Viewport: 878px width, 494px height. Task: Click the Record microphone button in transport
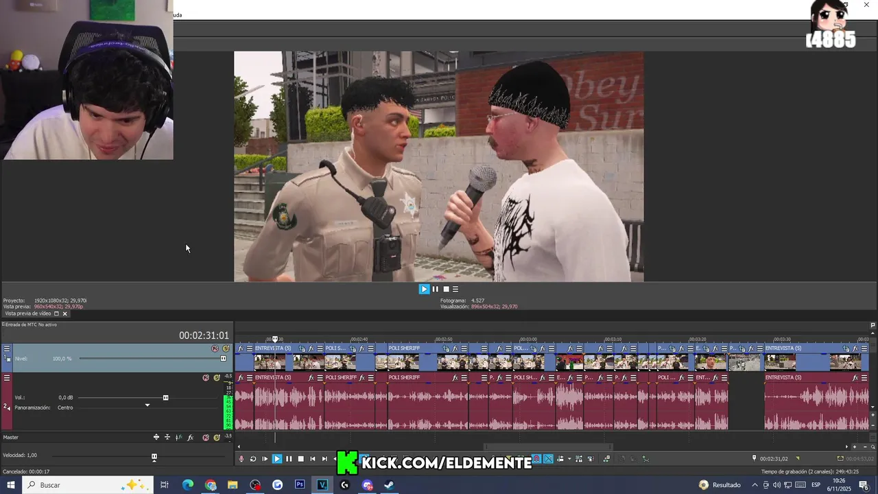[241, 459]
